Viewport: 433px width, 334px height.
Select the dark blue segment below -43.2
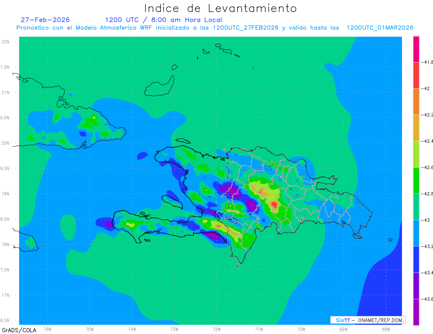(x=416, y=259)
